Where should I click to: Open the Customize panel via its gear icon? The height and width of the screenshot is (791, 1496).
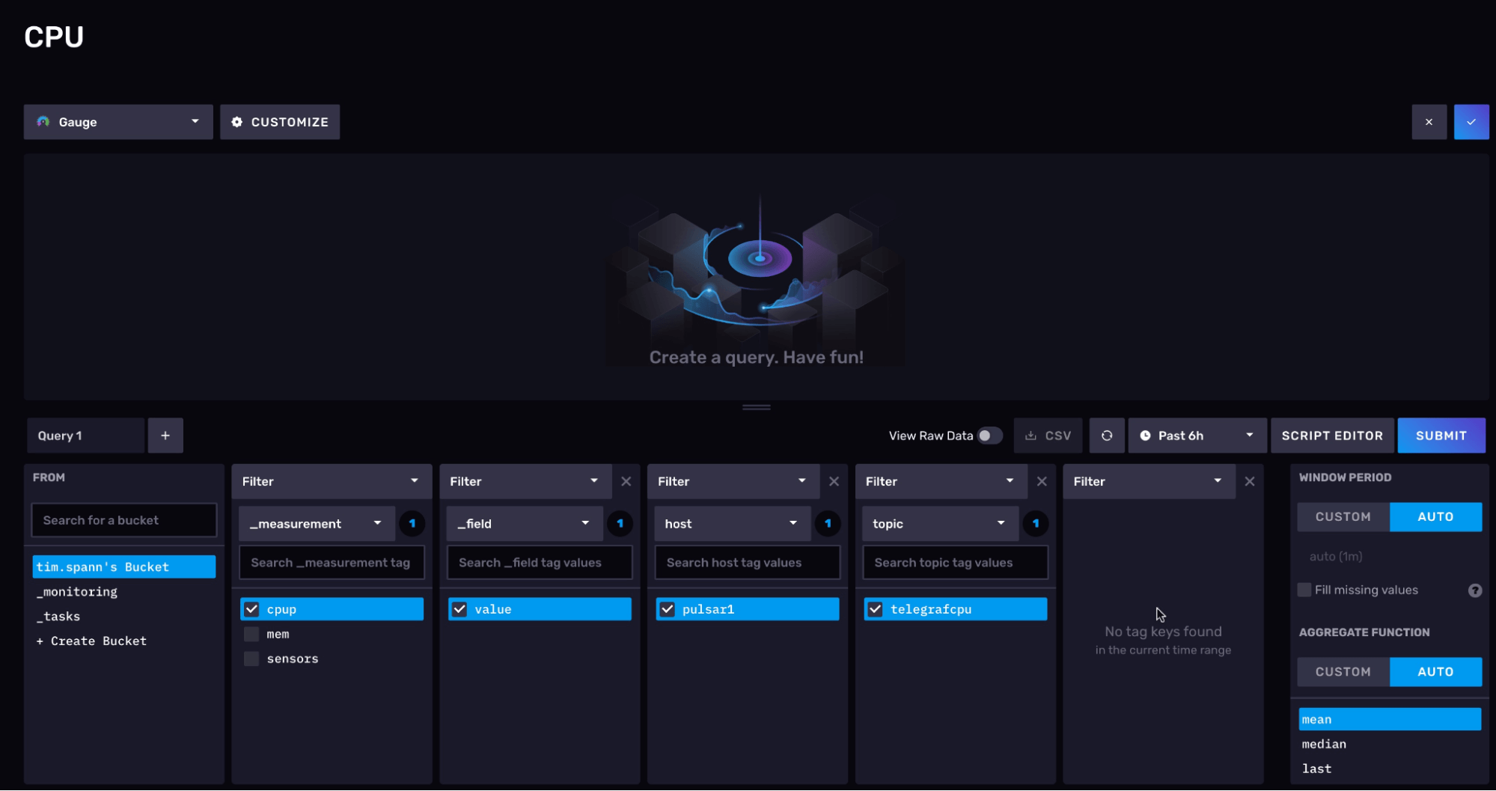click(237, 121)
